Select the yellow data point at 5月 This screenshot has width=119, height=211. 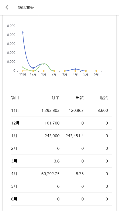click(86, 71)
